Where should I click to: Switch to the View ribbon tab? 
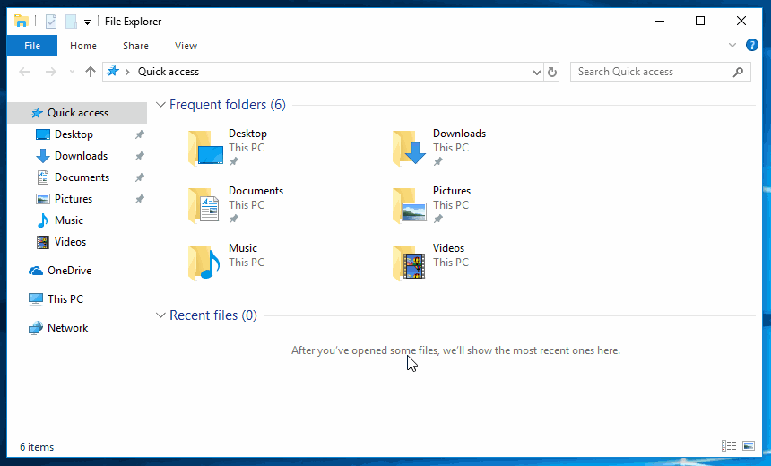pos(186,46)
